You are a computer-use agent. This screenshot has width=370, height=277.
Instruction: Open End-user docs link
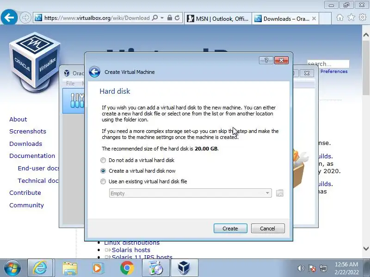38,168
